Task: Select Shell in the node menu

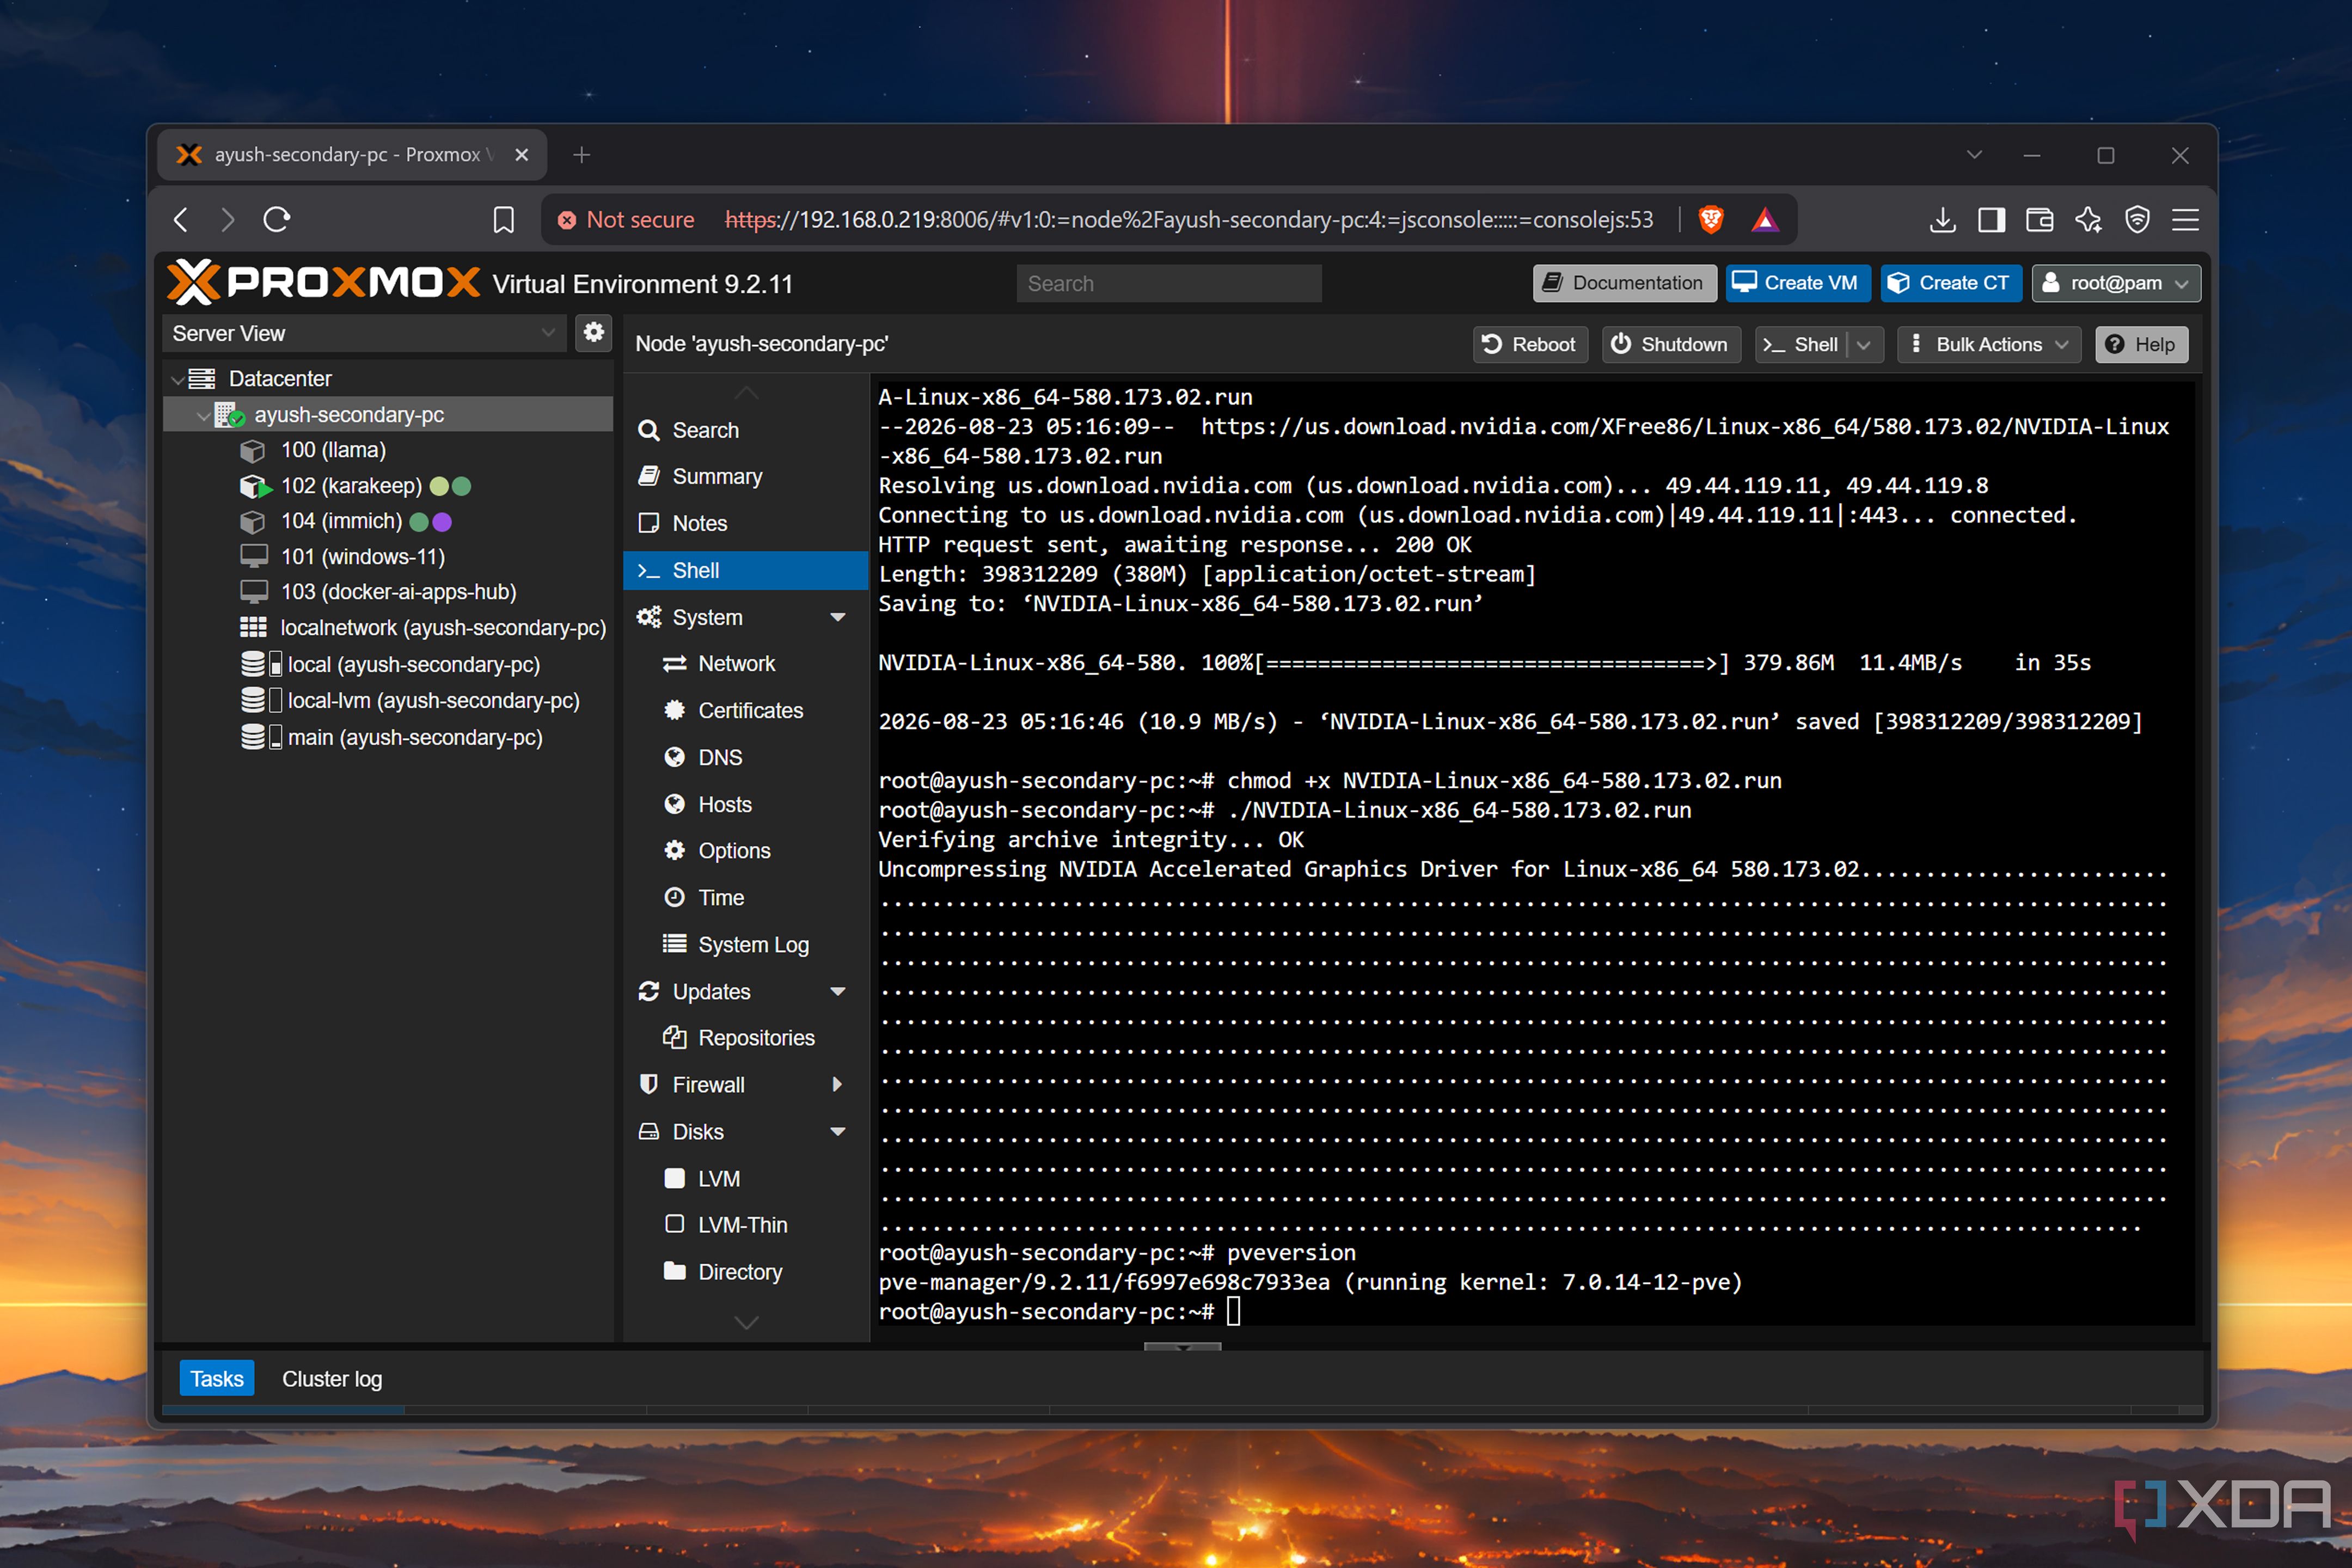Action: tap(746, 570)
